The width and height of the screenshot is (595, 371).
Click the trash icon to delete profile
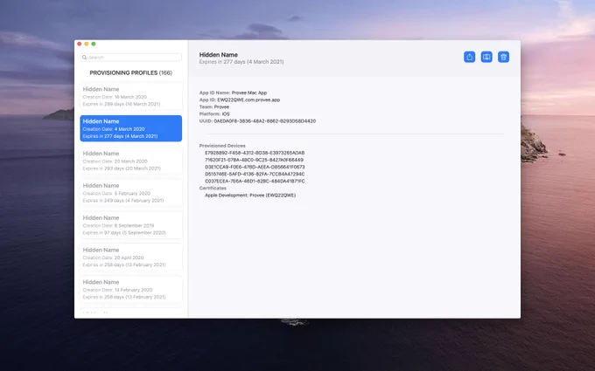point(503,57)
